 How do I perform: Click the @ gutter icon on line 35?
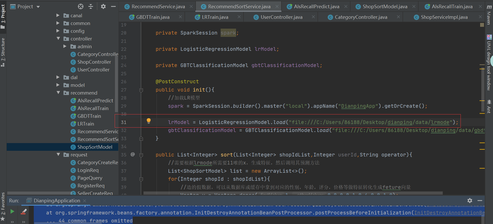tap(133, 154)
